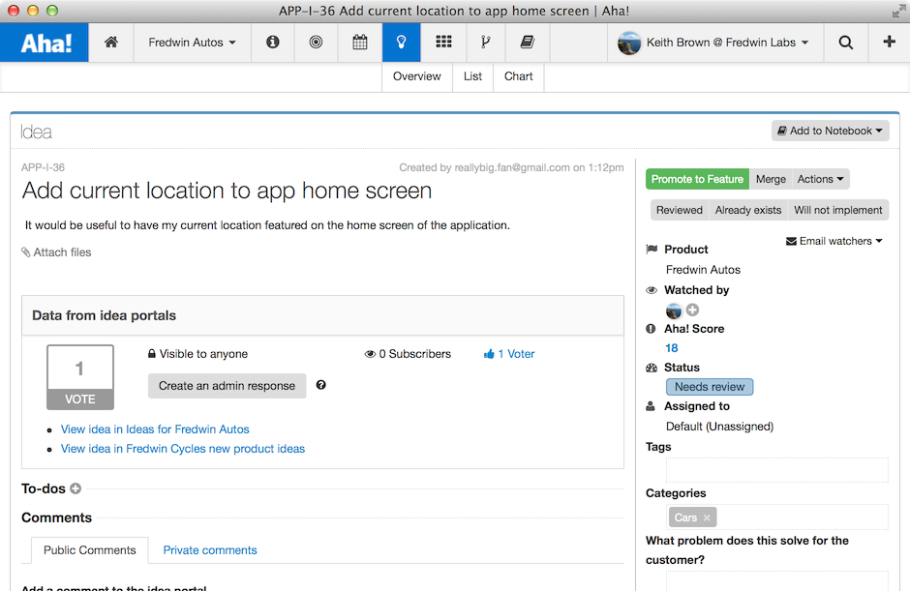Open Keith Brown @ Fredwin Labs menu
Viewport: 910px width, 591px height.
715,43
